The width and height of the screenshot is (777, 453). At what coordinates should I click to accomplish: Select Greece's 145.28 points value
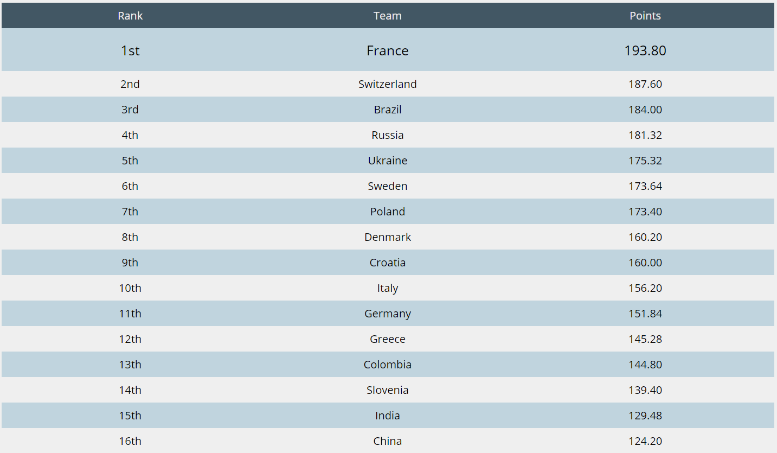point(645,339)
